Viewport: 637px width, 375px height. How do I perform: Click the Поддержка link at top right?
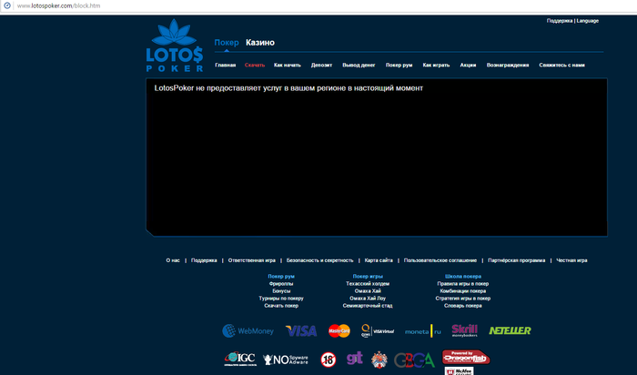tap(560, 21)
